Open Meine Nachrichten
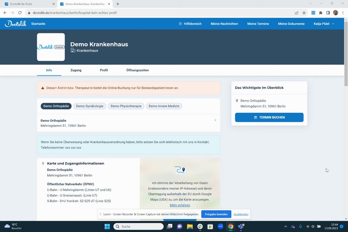The height and width of the screenshot is (232, 348). pos(224,24)
